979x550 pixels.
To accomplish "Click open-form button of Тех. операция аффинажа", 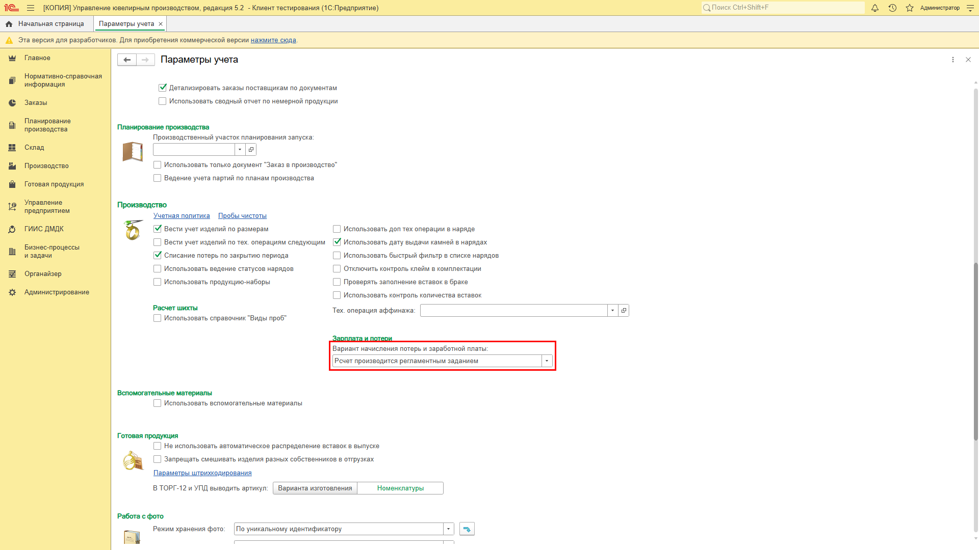I will 624,310.
